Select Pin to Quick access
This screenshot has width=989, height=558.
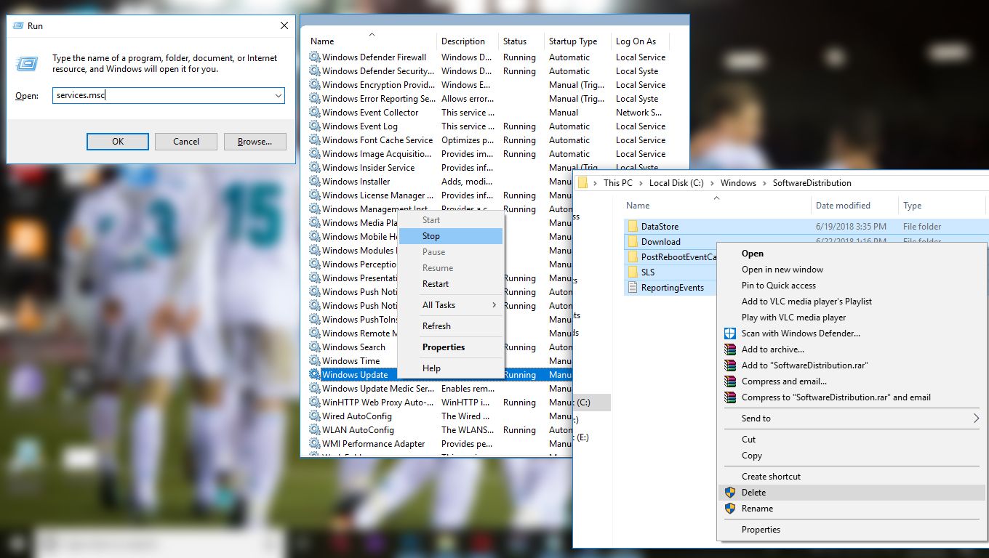[x=851, y=286]
